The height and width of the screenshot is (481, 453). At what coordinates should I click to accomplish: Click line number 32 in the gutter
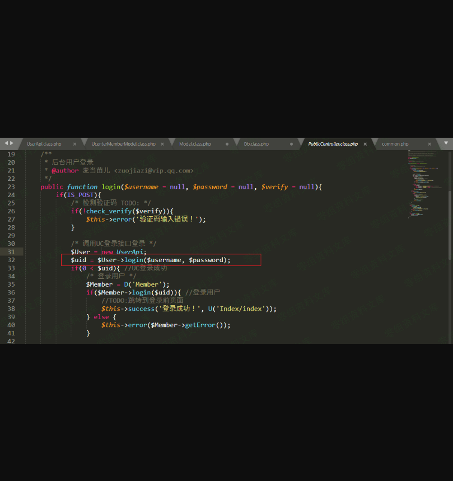(11, 260)
